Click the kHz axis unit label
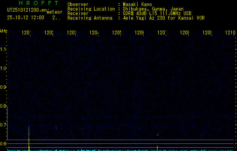 (4, 30)
